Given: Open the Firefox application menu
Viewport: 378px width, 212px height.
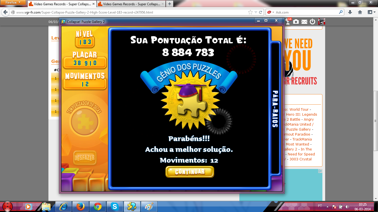Looking at the screenshot, I should click(13, 2).
